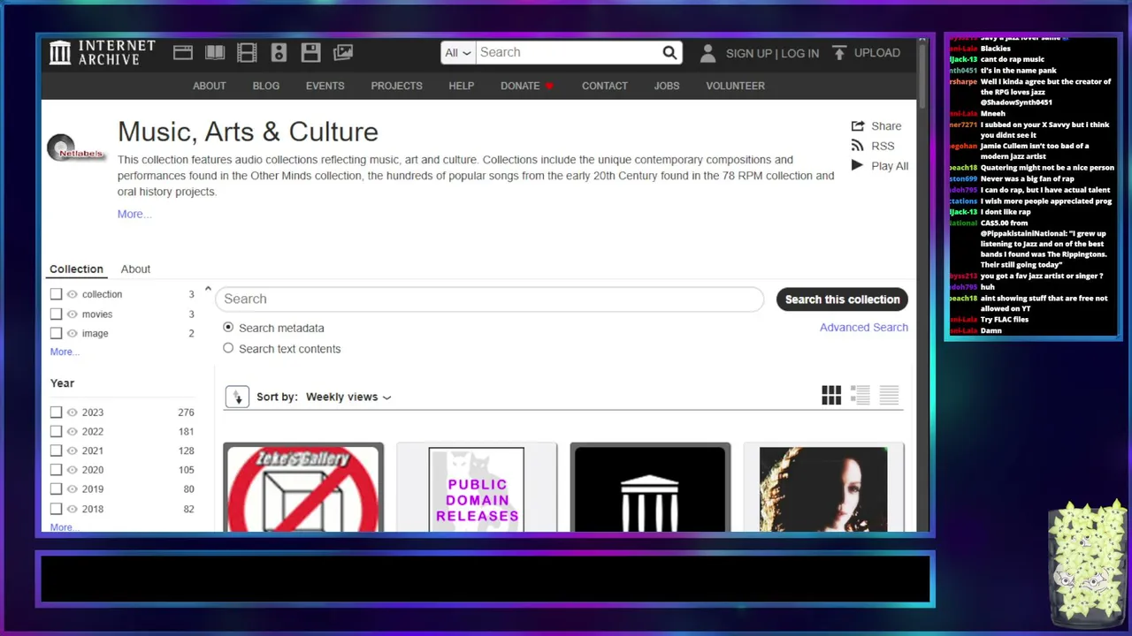Image resolution: width=1132 pixels, height=636 pixels.
Task: Collapse the media type facet caret
Action: (x=208, y=289)
